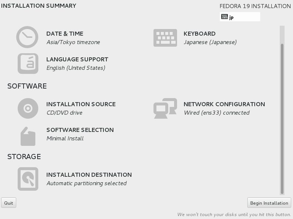The height and width of the screenshot is (219, 293).
Task: Open INSTALLATION SOURCE label
Action: point(81,104)
